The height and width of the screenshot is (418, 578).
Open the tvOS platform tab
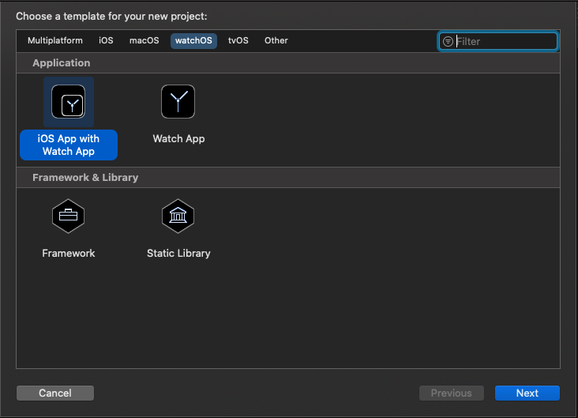click(238, 40)
